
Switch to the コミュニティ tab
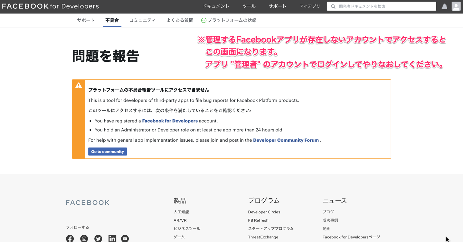pyautogui.click(x=142, y=20)
